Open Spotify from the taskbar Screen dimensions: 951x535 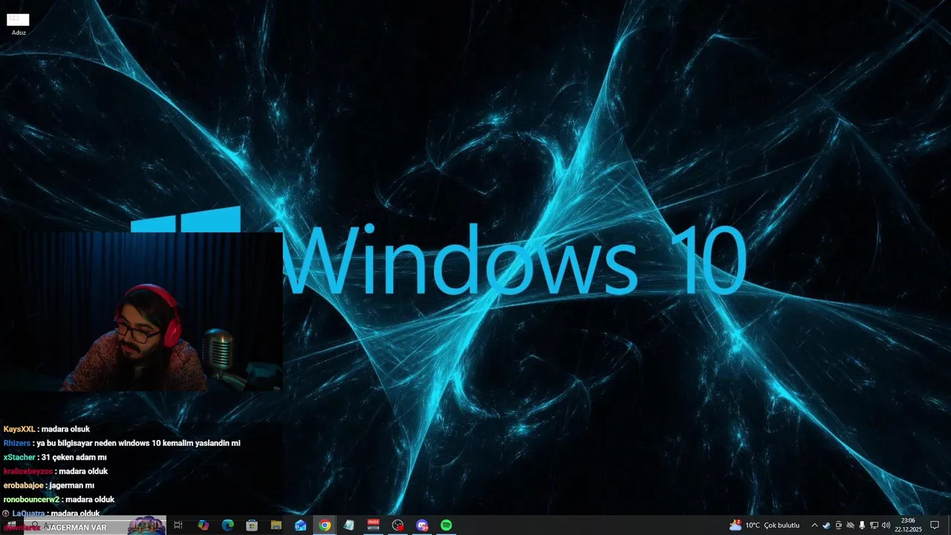coord(446,525)
